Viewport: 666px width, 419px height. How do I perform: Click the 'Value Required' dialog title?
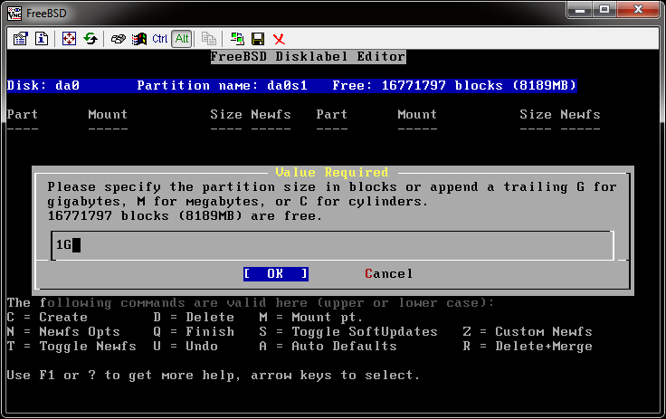[x=332, y=172]
